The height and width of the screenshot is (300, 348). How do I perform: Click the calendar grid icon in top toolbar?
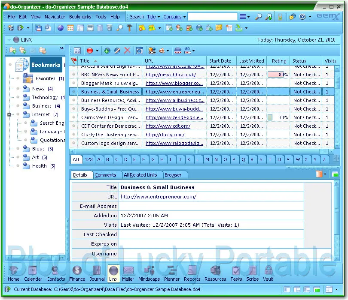[x=70, y=28]
